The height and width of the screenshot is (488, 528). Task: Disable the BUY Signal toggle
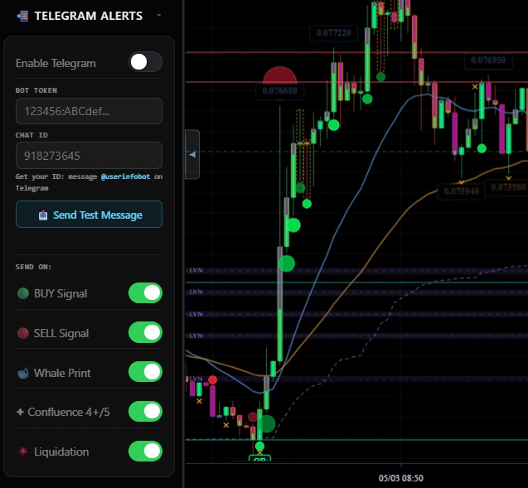[x=146, y=292]
